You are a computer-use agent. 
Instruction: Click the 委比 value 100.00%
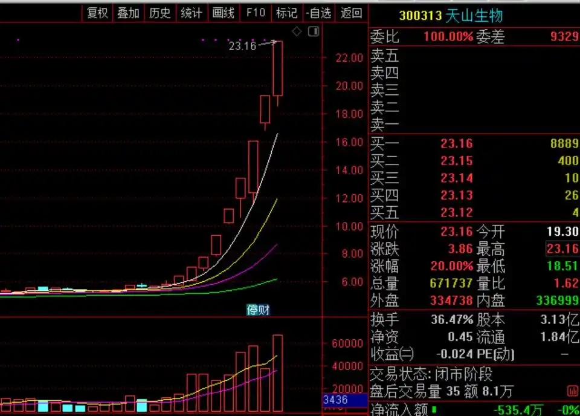coord(448,37)
